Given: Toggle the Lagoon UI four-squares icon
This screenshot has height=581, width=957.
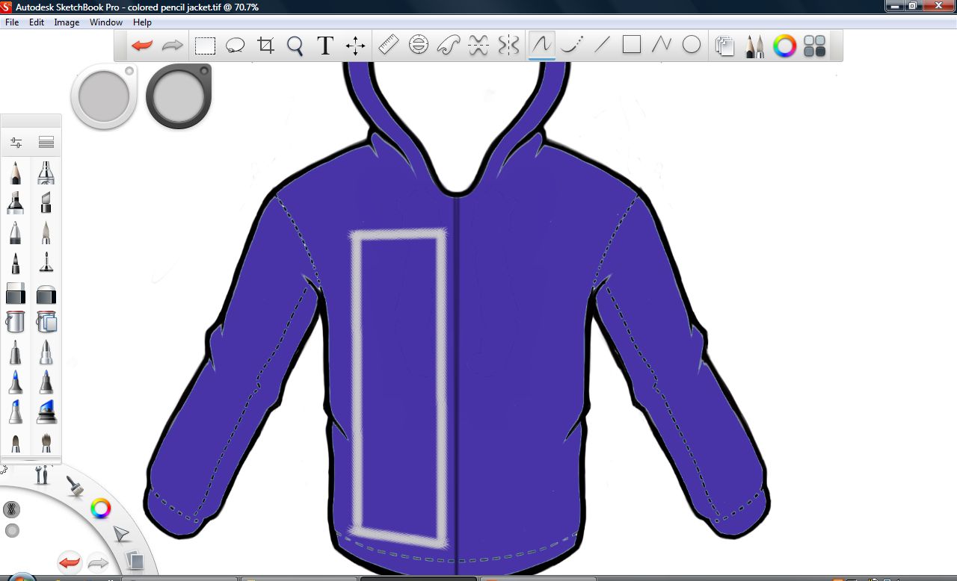Looking at the screenshot, I should pos(815,46).
